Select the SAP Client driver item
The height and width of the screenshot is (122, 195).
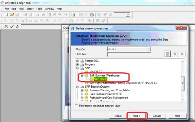tap(100, 79)
